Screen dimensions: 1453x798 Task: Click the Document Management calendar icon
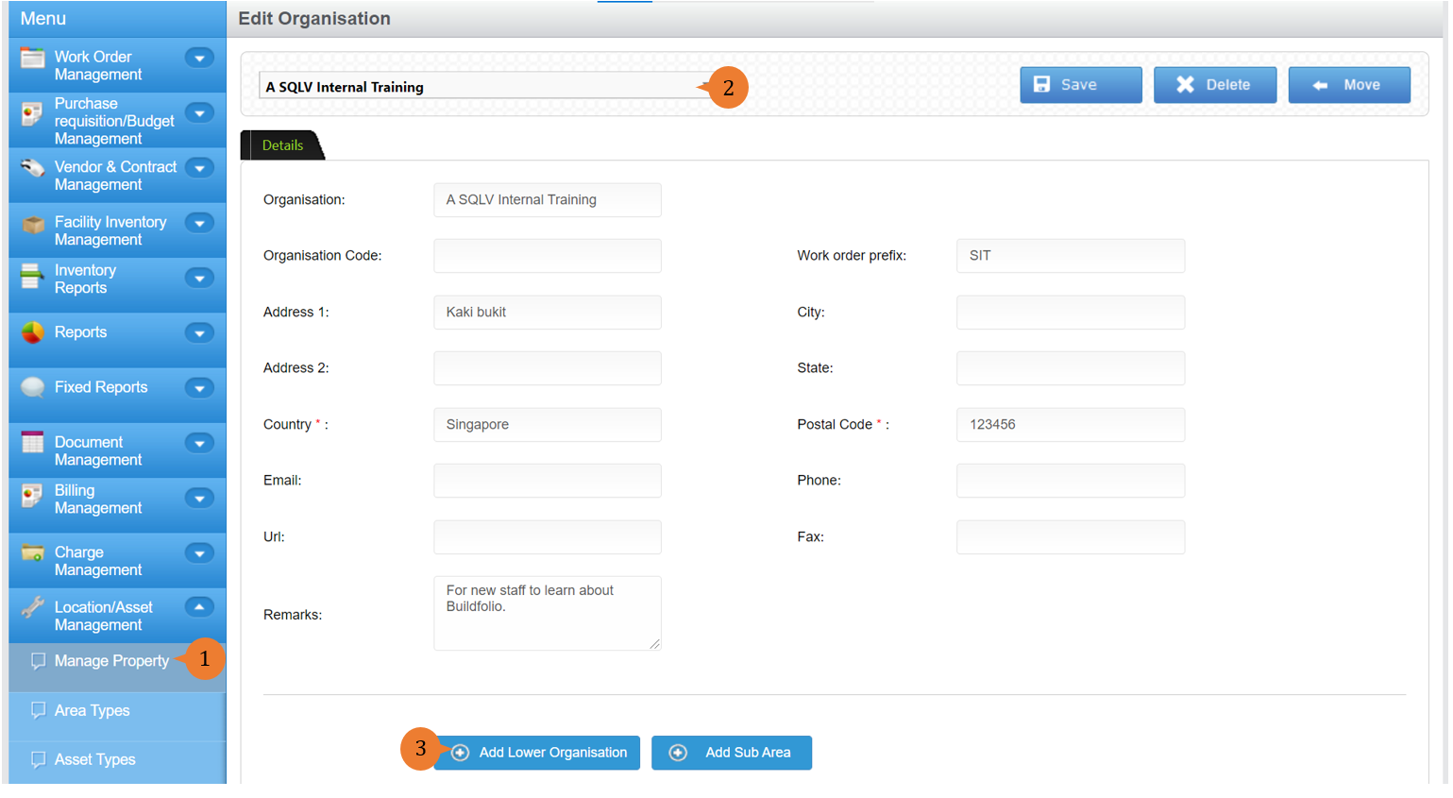click(x=32, y=442)
